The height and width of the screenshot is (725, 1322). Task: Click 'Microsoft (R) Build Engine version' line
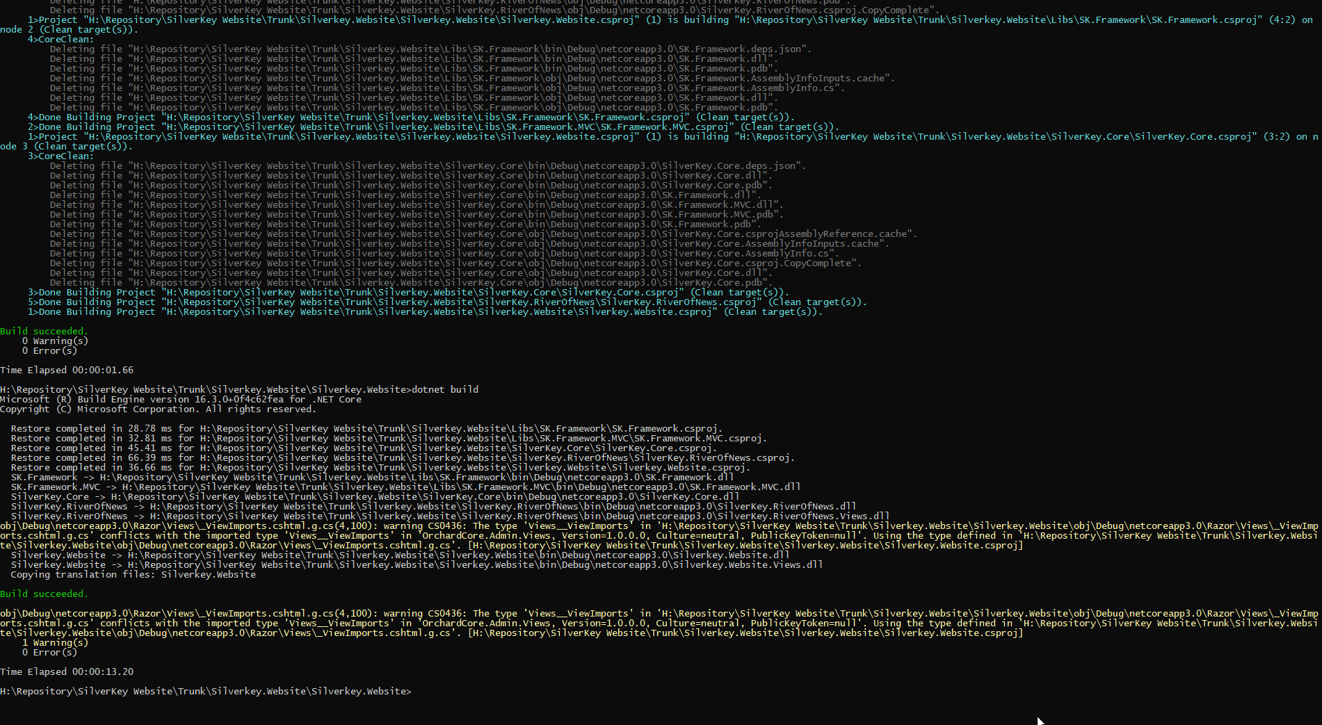coord(181,400)
